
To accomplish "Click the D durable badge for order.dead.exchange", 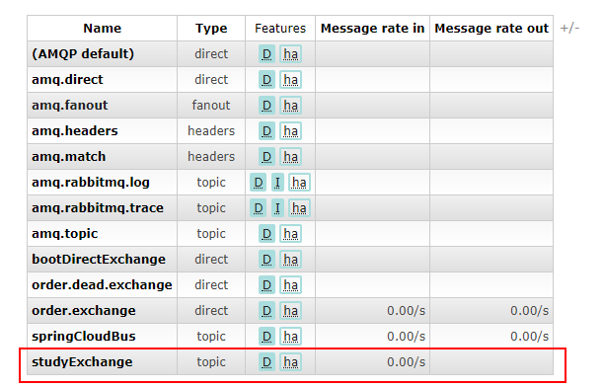I will click(x=266, y=285).
